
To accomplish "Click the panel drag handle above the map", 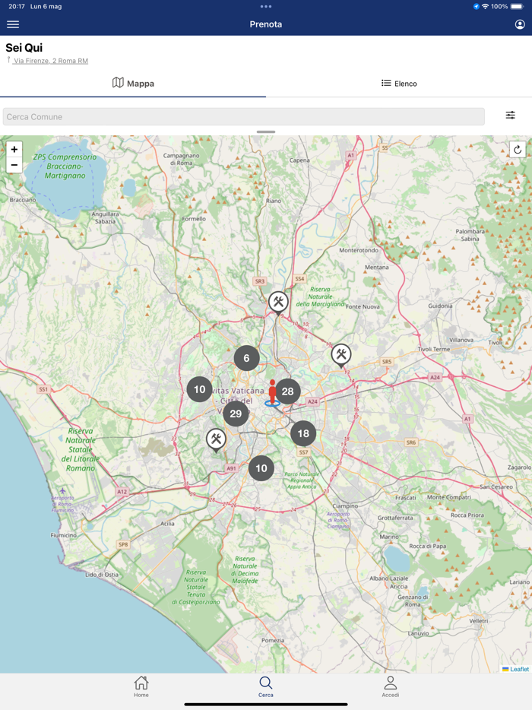I will click(x=266, y=132).
